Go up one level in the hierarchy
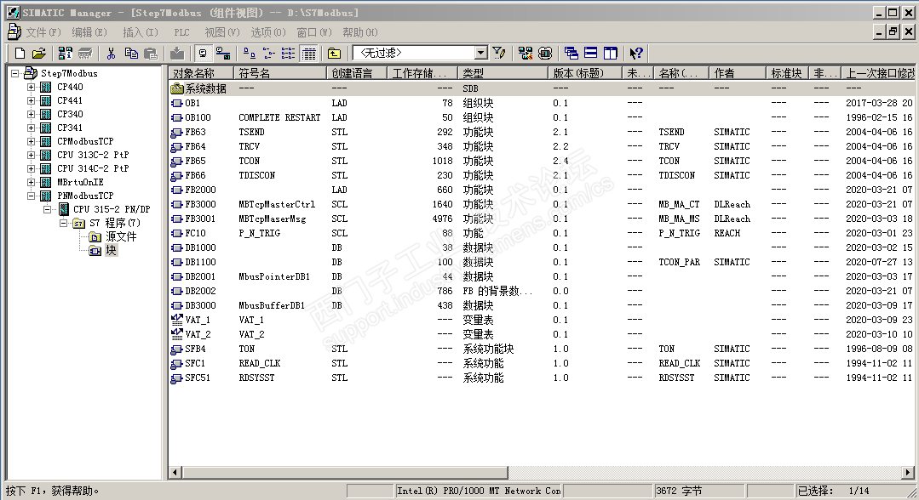The width and height of the screenshot is (919, 500). (334, 54)
